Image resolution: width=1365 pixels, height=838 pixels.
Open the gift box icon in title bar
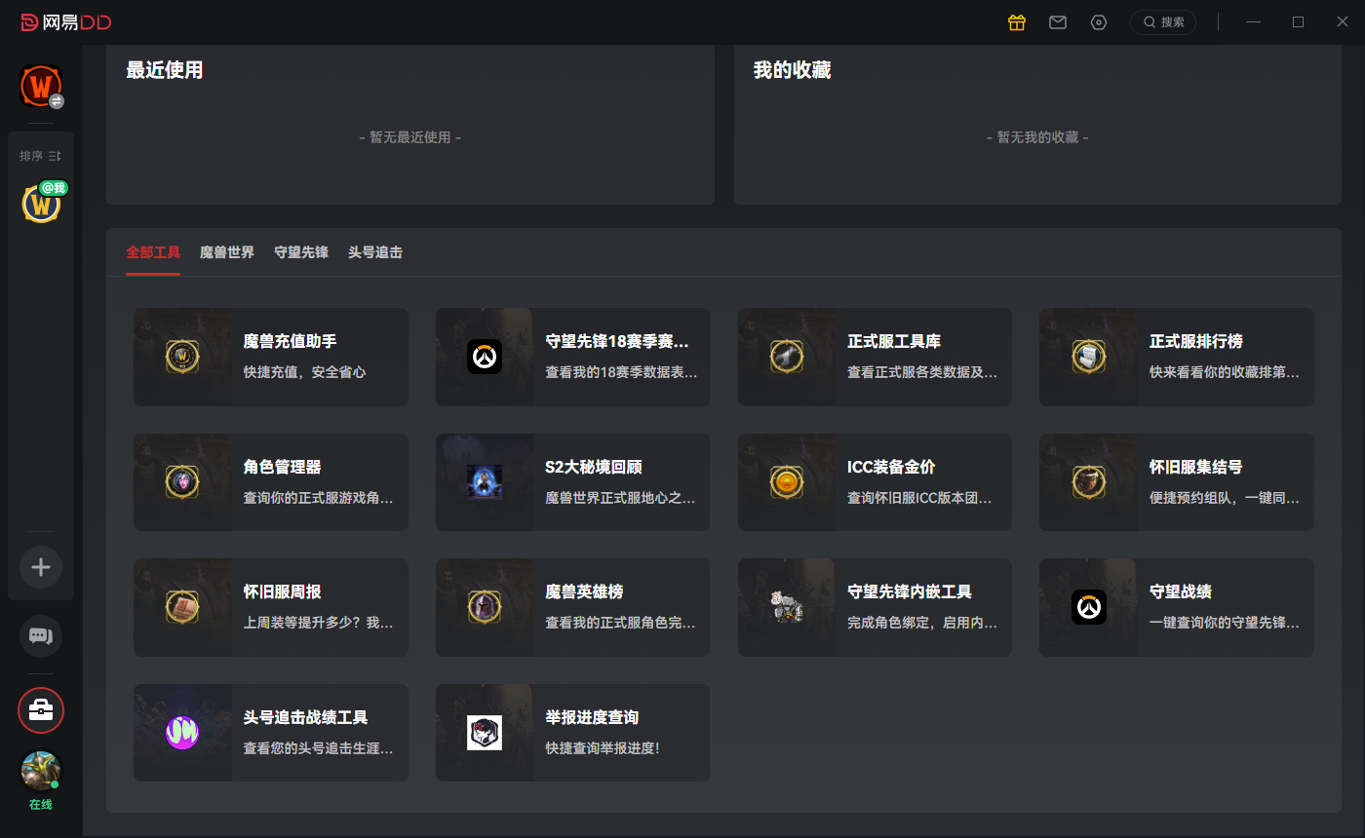coord(1017,22)
